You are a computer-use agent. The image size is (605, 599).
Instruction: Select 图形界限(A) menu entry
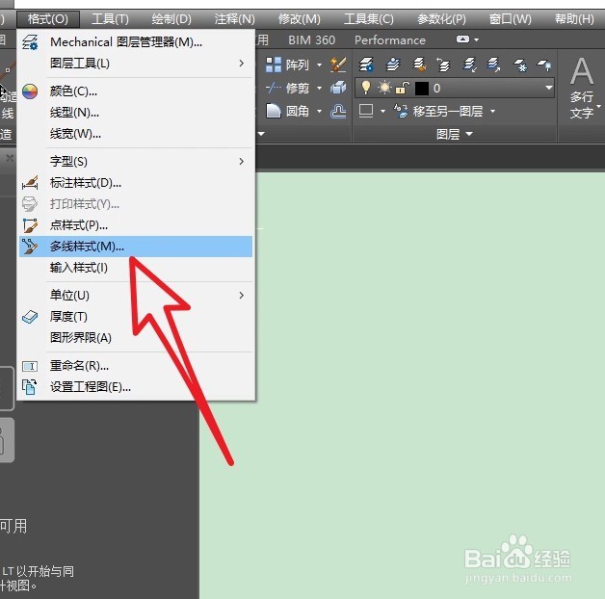tap(136, 337)
